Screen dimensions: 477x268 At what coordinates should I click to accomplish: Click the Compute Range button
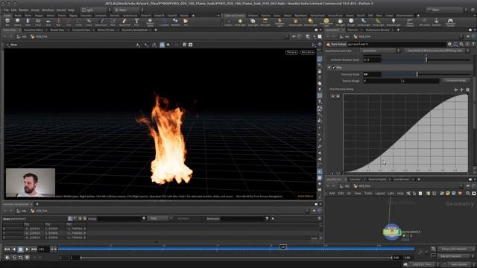click(x=455, y=80)
